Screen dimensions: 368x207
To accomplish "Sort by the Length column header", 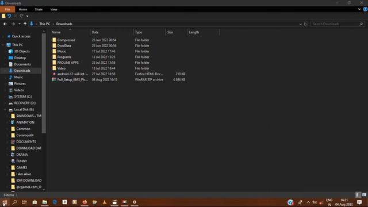I will (x=194, y=32).
